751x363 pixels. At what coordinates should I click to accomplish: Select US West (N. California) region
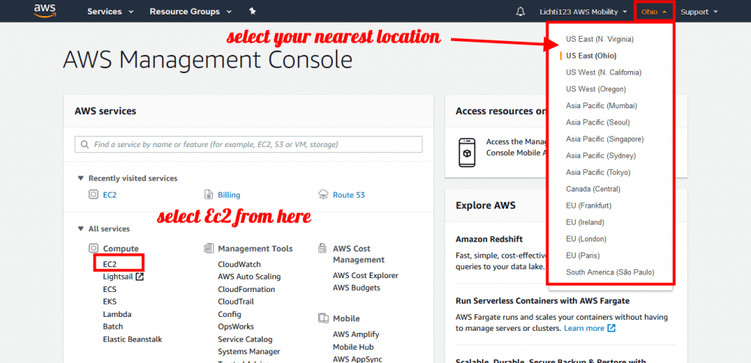coord(604,72)
